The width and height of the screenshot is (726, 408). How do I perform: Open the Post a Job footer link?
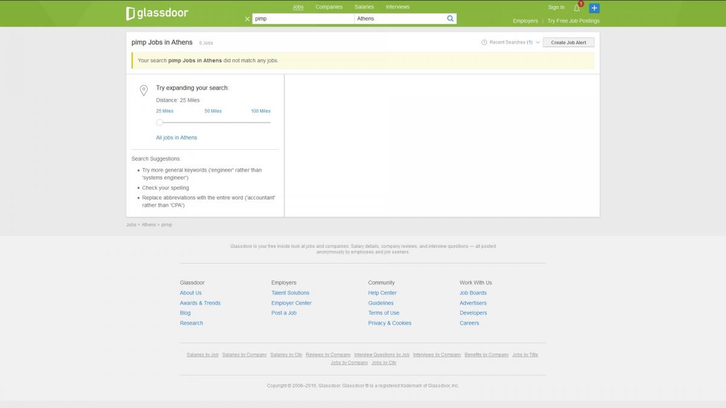click(284, 313)
